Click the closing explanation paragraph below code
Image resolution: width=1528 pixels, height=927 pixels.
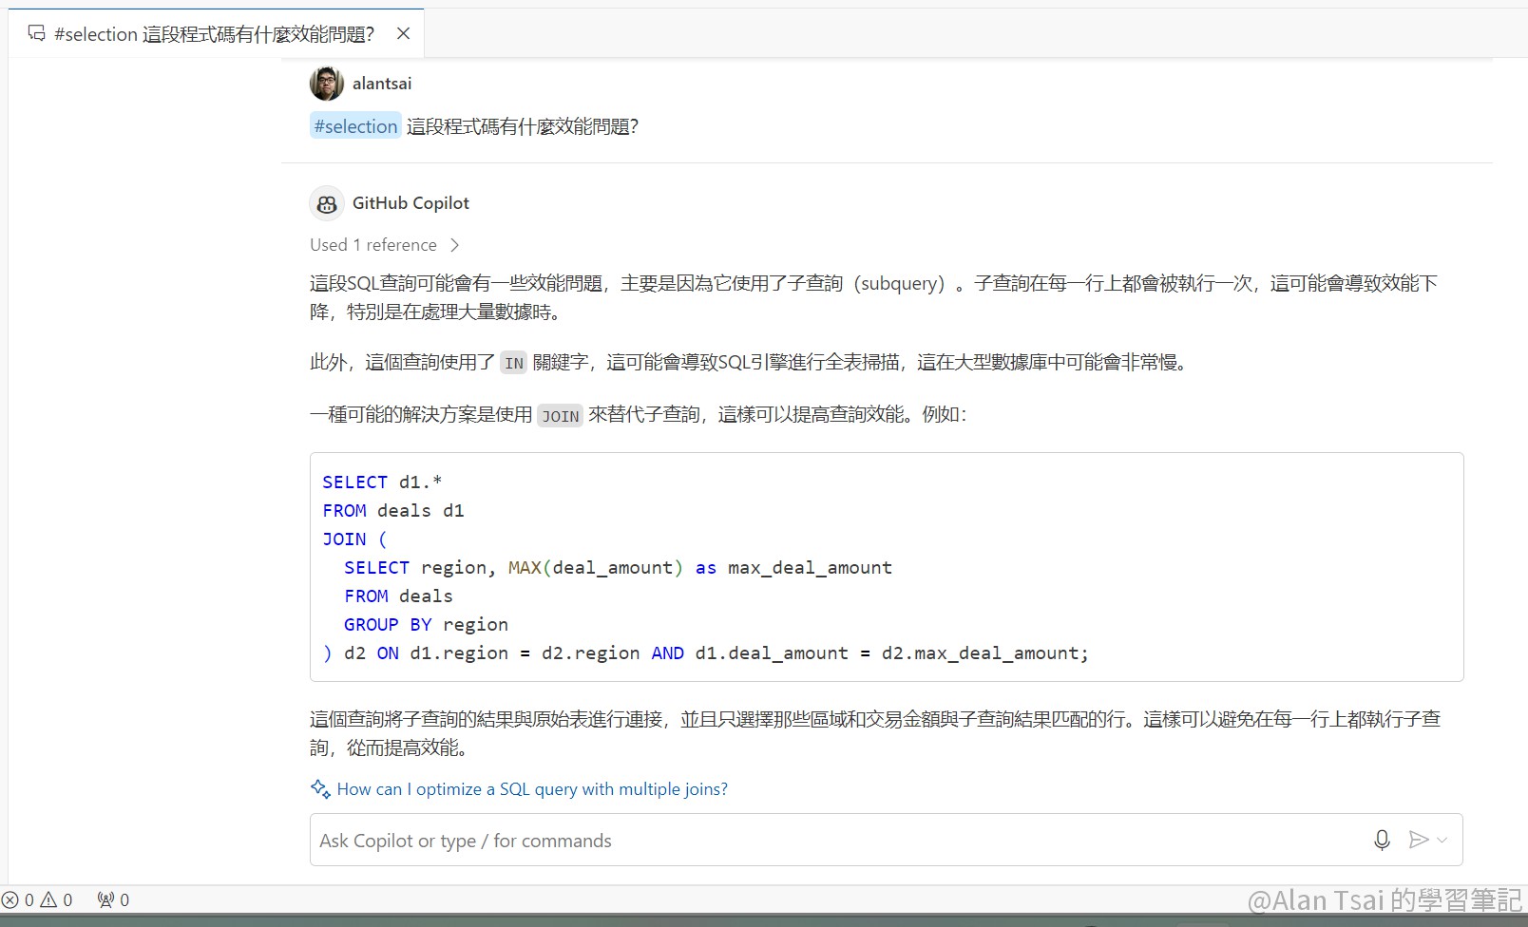point(875,733)
